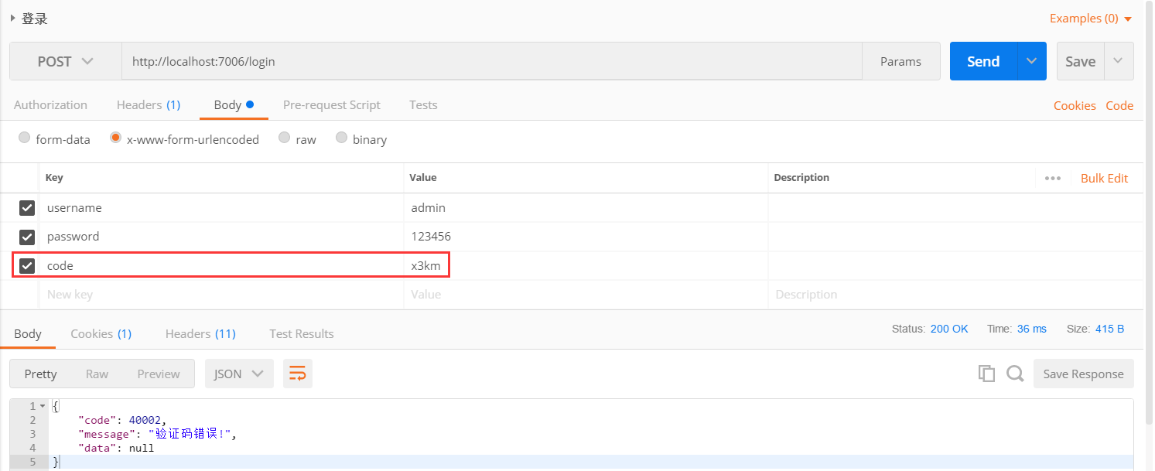Switch response view to Preview
This screenshot has width=1155, height=471.
coord(159,374)
